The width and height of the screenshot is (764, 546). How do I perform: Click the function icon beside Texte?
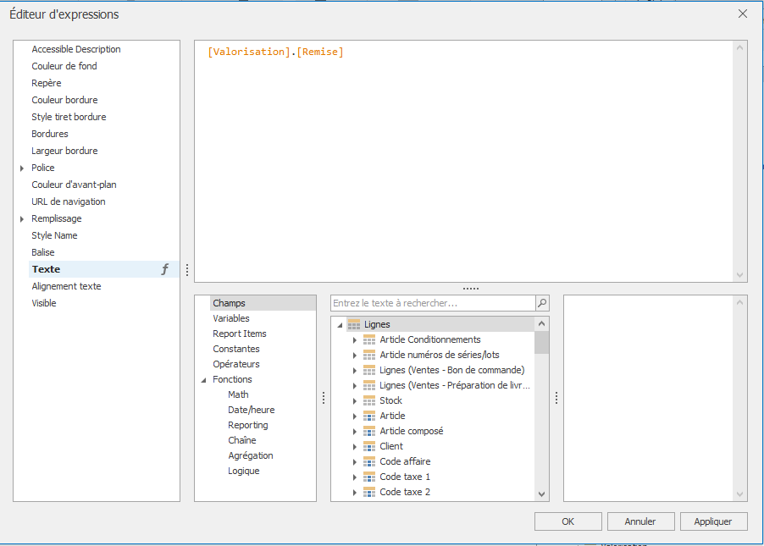click(165, 269)
